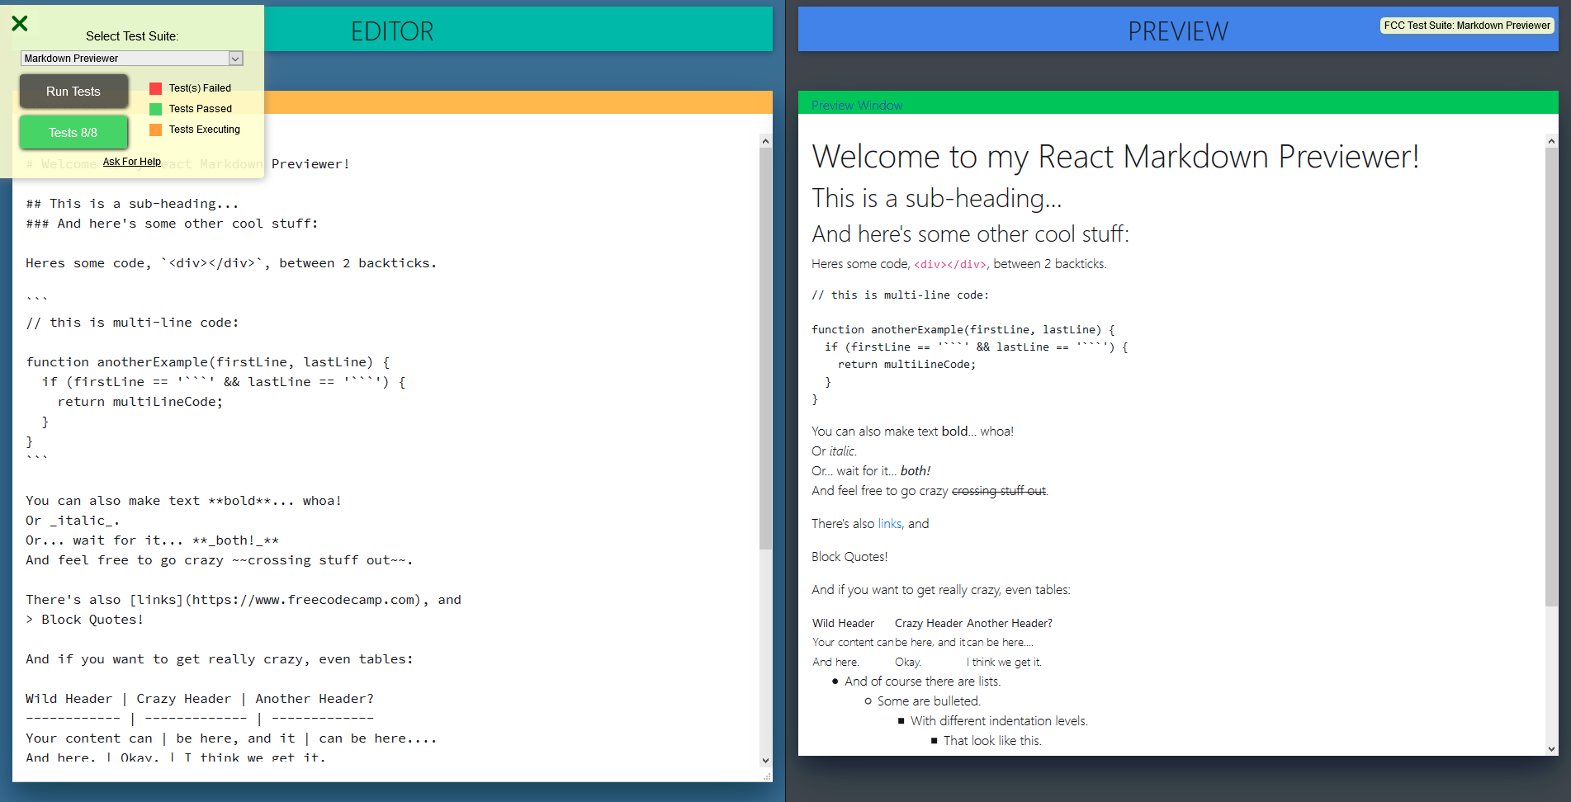Click the 'That look like this.' list item
Image resolution: width=1571 pixels, height=802 pixels.
[992, 741]
